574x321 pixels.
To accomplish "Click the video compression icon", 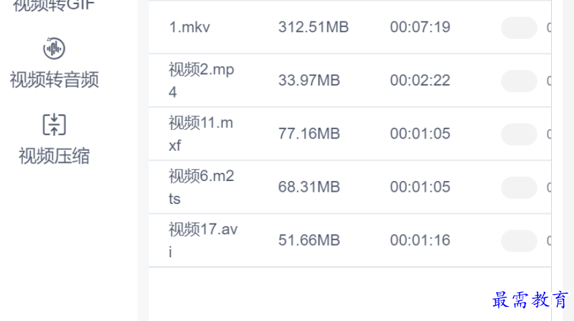I will click(x=54, y=124).
